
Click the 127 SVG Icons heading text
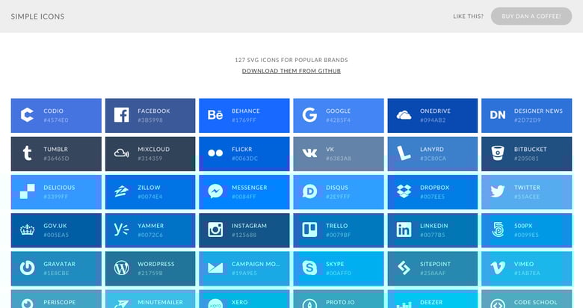pos(291,60)
